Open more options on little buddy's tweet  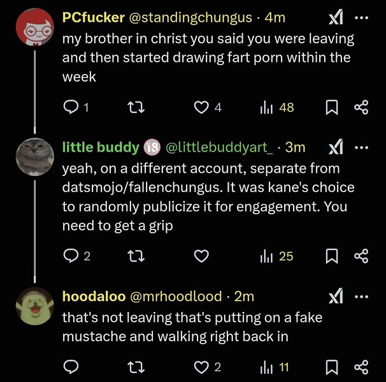click(361, 147)
